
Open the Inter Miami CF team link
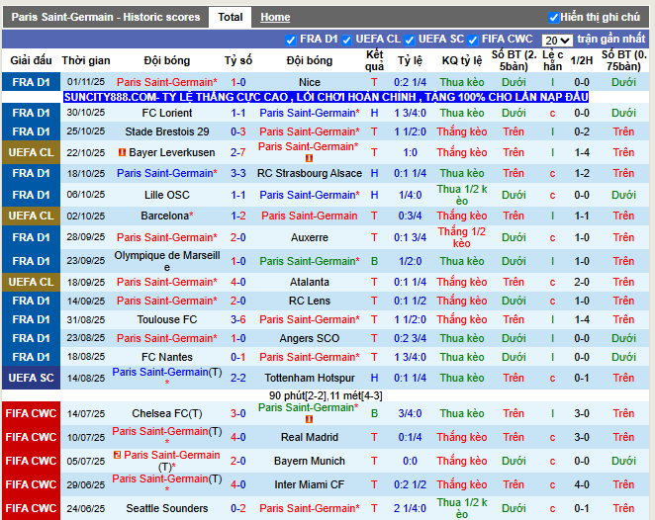click(310, 484)
